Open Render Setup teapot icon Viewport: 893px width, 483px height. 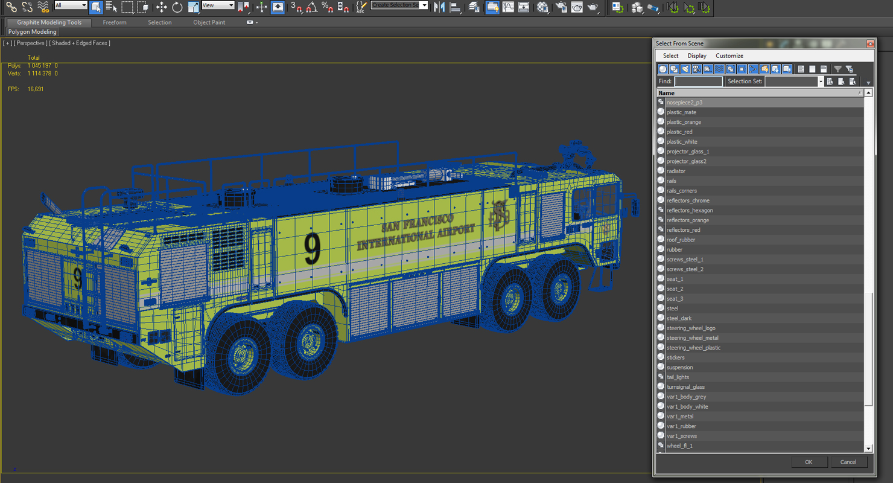click(561, 7)
